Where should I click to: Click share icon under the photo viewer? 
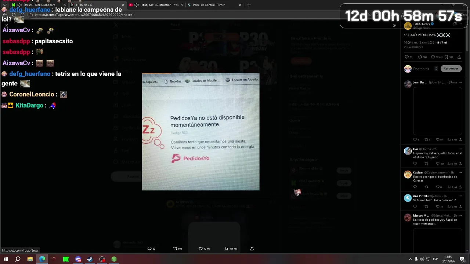[252, 249]
